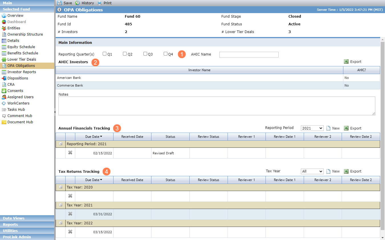Click the Save disk icon
Image resolution: width=385 pixels, height=240 pixels.
tap(59, 3)
